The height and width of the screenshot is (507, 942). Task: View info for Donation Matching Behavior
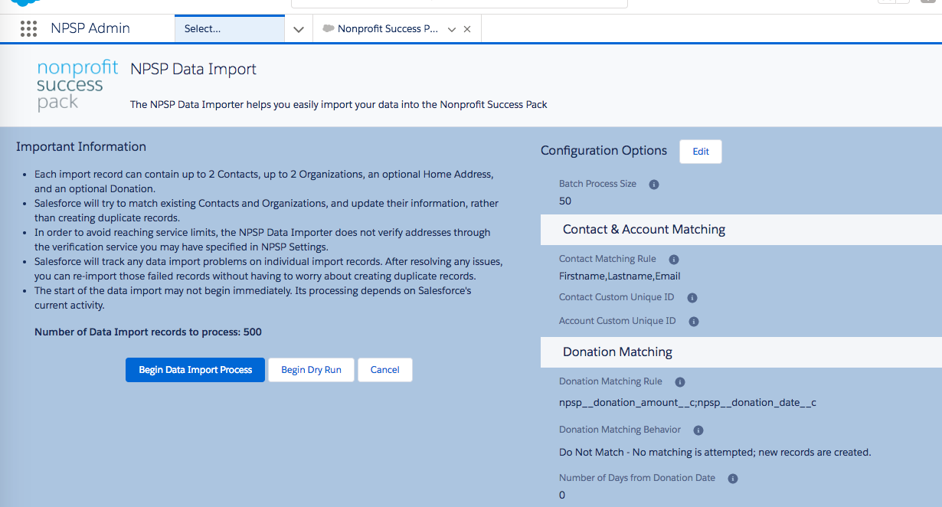(698, 430)
